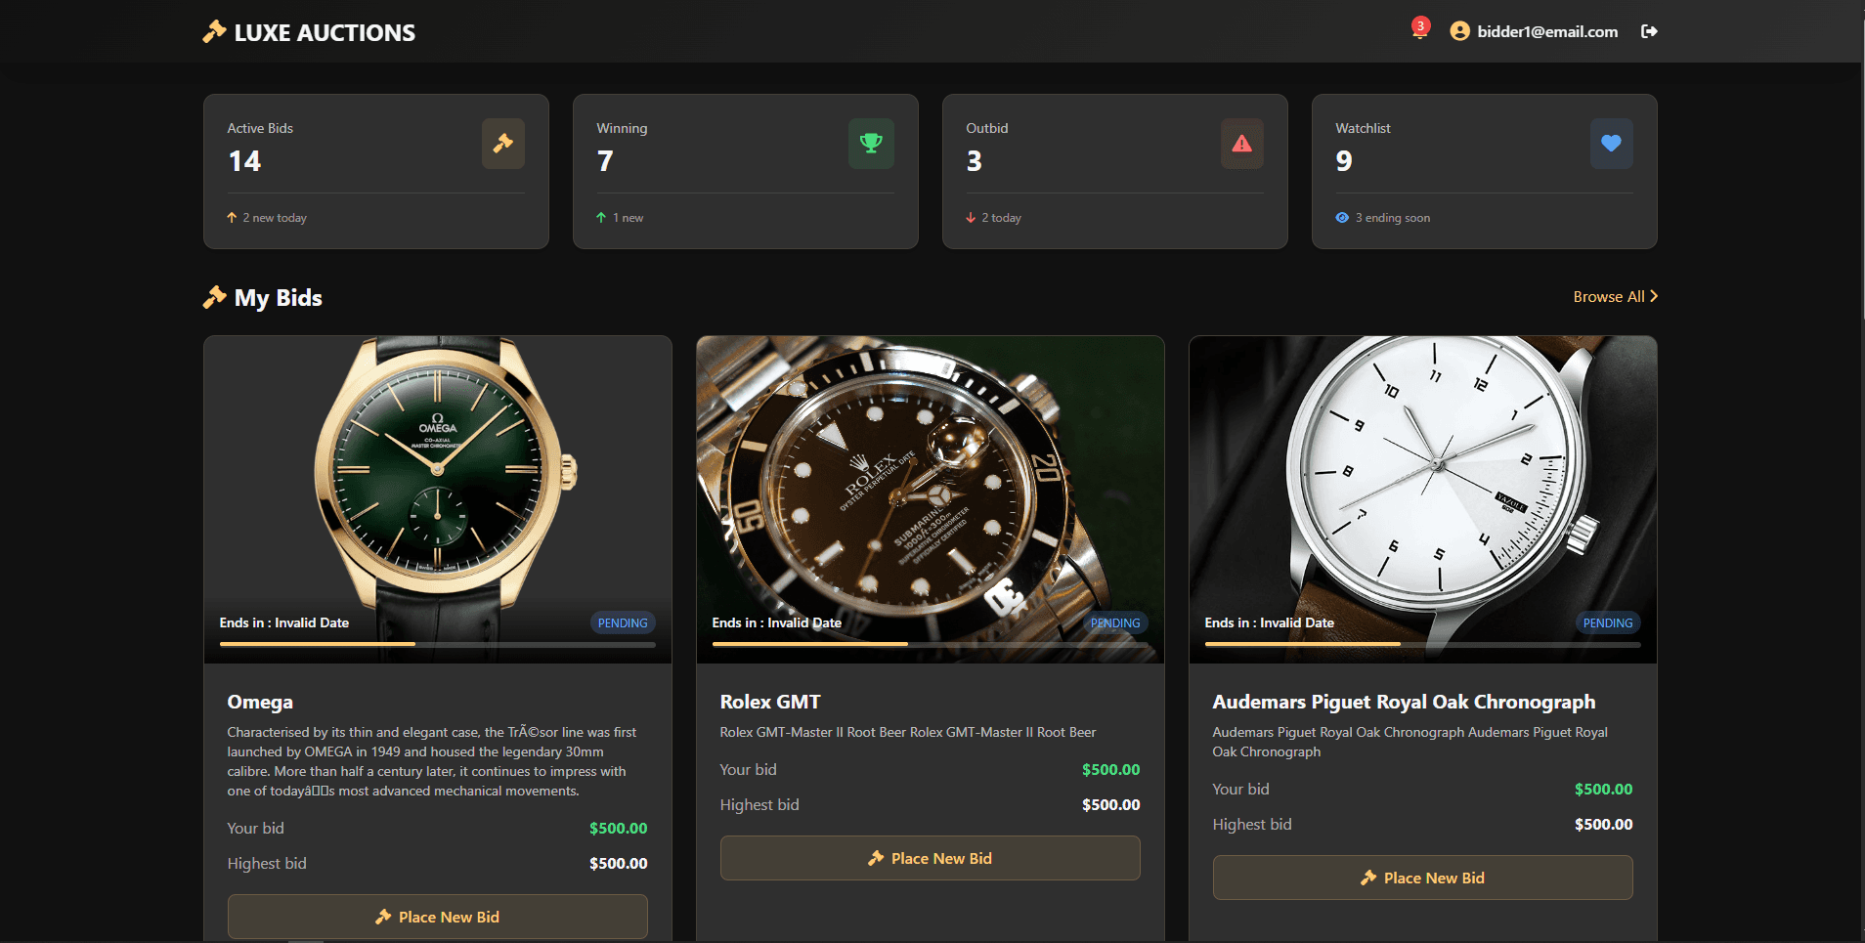Place a new bid on Audemars Piguet Royal Oak
Viewport: 1865px width, 943px height.
coord(1423,878)
